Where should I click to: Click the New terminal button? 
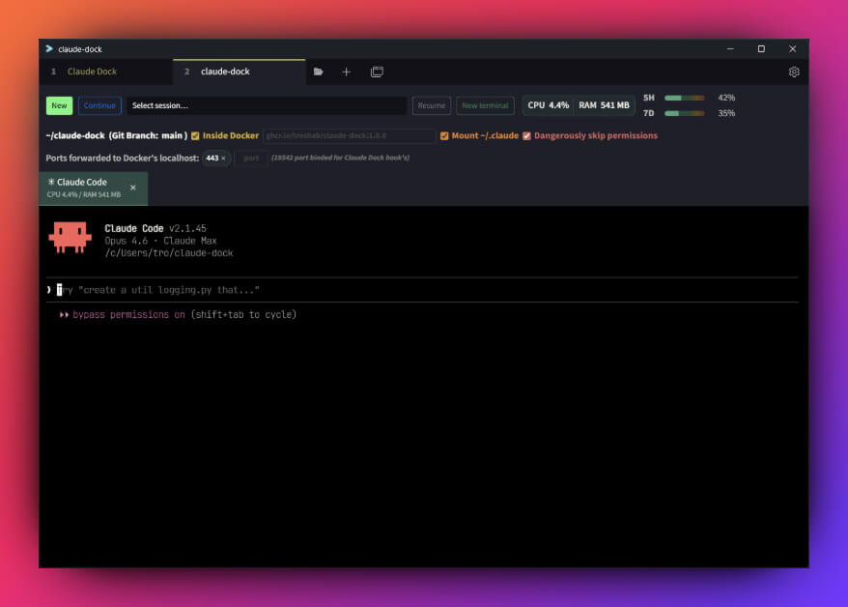(485, 105)
